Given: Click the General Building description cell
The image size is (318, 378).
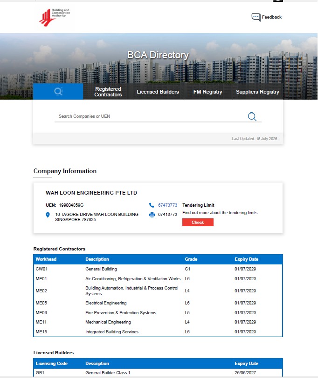Looking at the screenshot, I should point(101,269).
